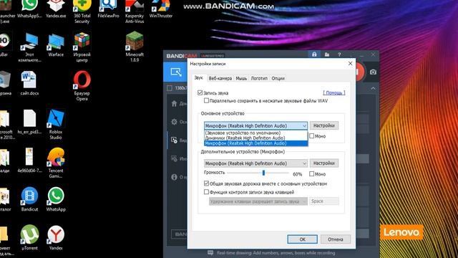Close the Настройки записи dialog

pos(350,64)
